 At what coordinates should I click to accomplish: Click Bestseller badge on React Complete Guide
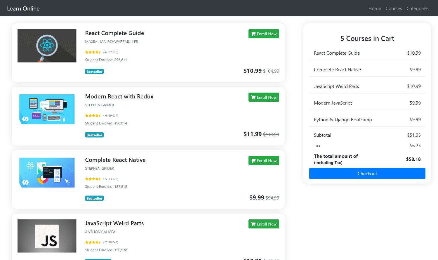click(94, 72)
